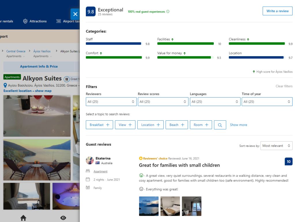Click Ekaterina's profile avatar
The width and height of the screenshot is (295, 222).
point(90,161)
